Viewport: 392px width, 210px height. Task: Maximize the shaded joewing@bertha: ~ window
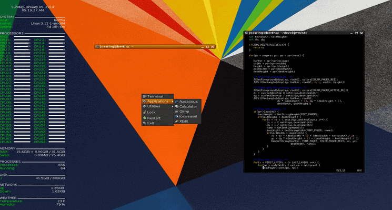[207, 47]
